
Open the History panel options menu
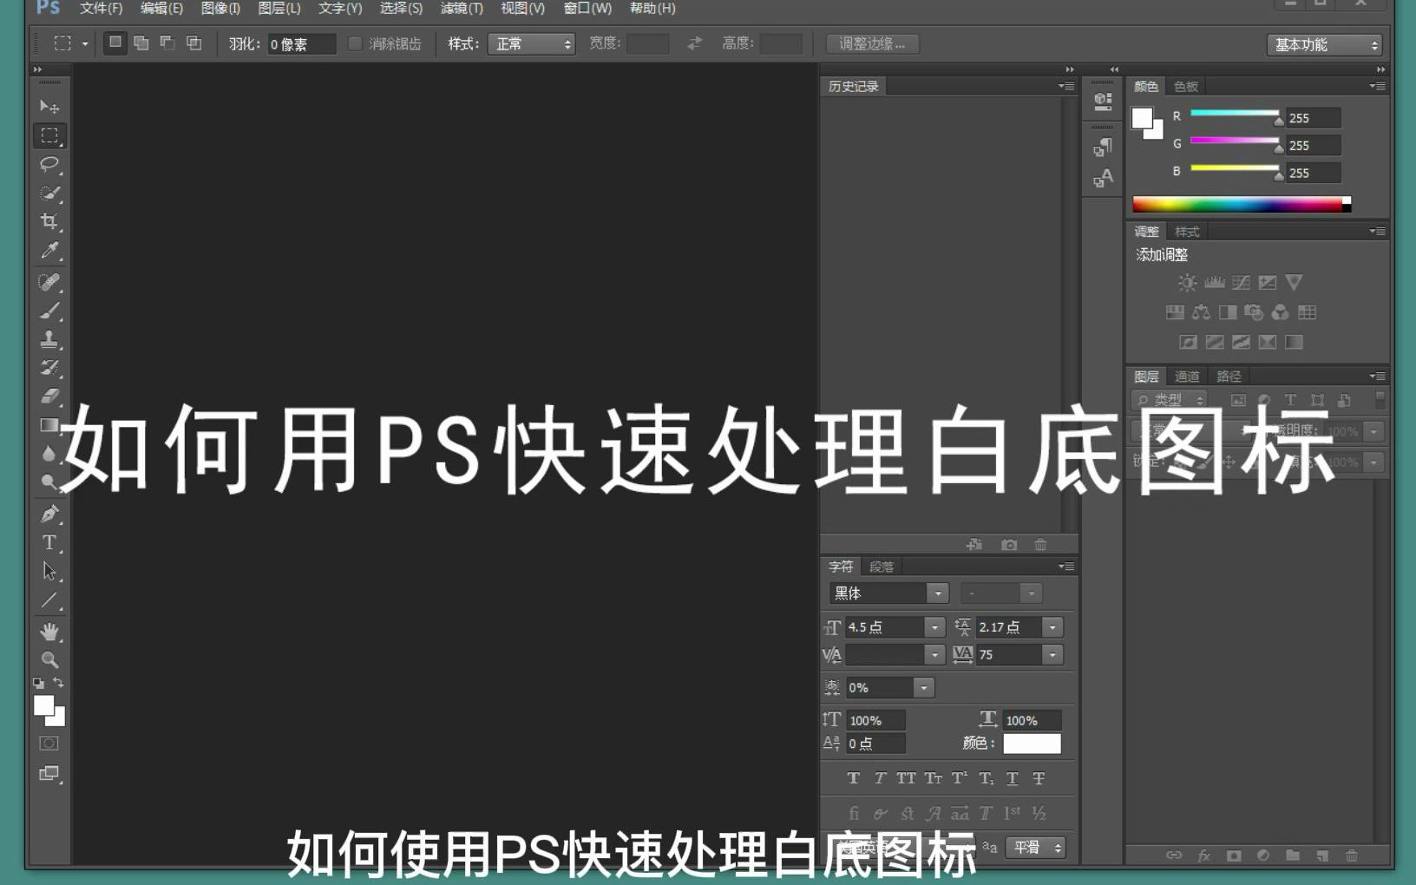pyautogui.click(x=1066, y=86)
